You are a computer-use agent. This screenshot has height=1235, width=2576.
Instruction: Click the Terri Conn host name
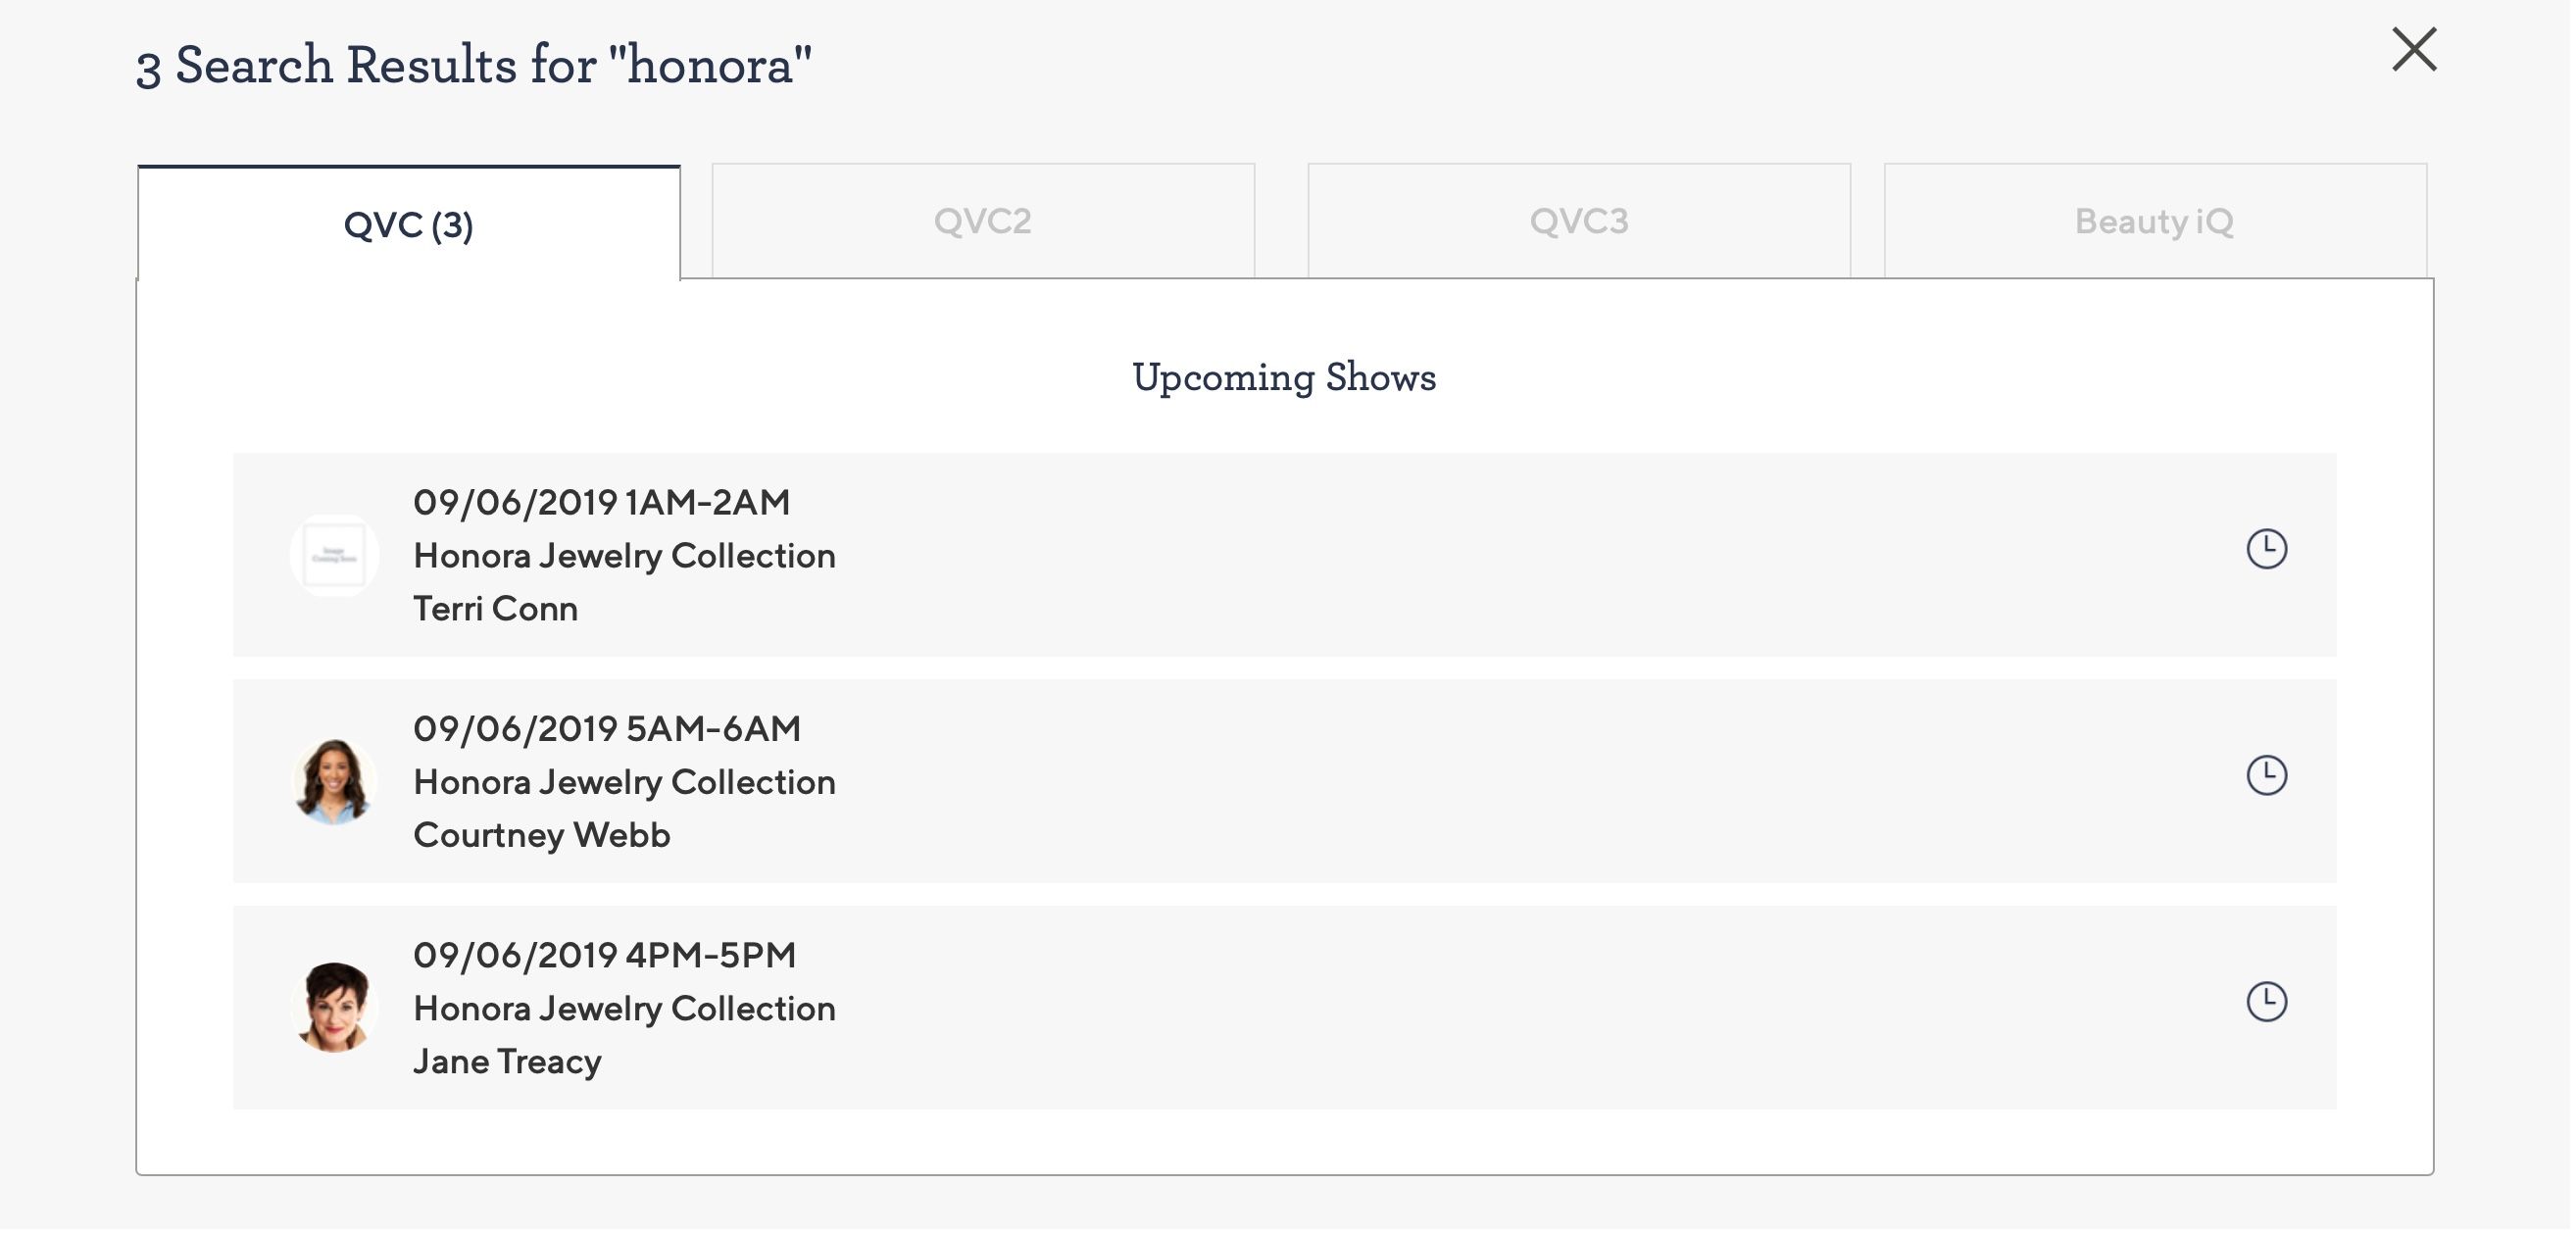(495, 609)
